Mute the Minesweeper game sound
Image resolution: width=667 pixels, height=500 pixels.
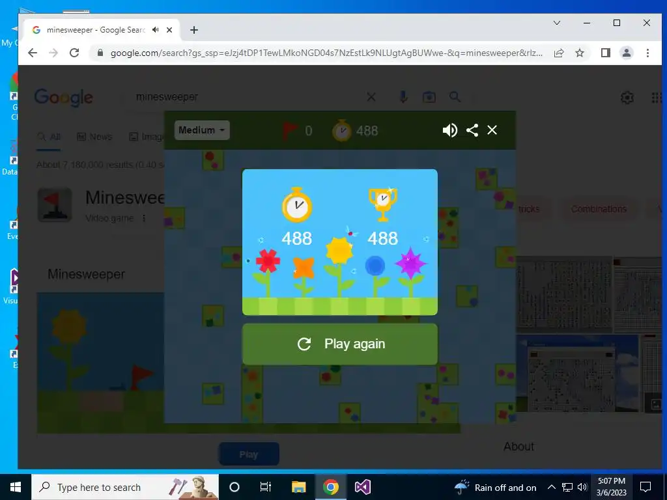[x=449, y=130]
